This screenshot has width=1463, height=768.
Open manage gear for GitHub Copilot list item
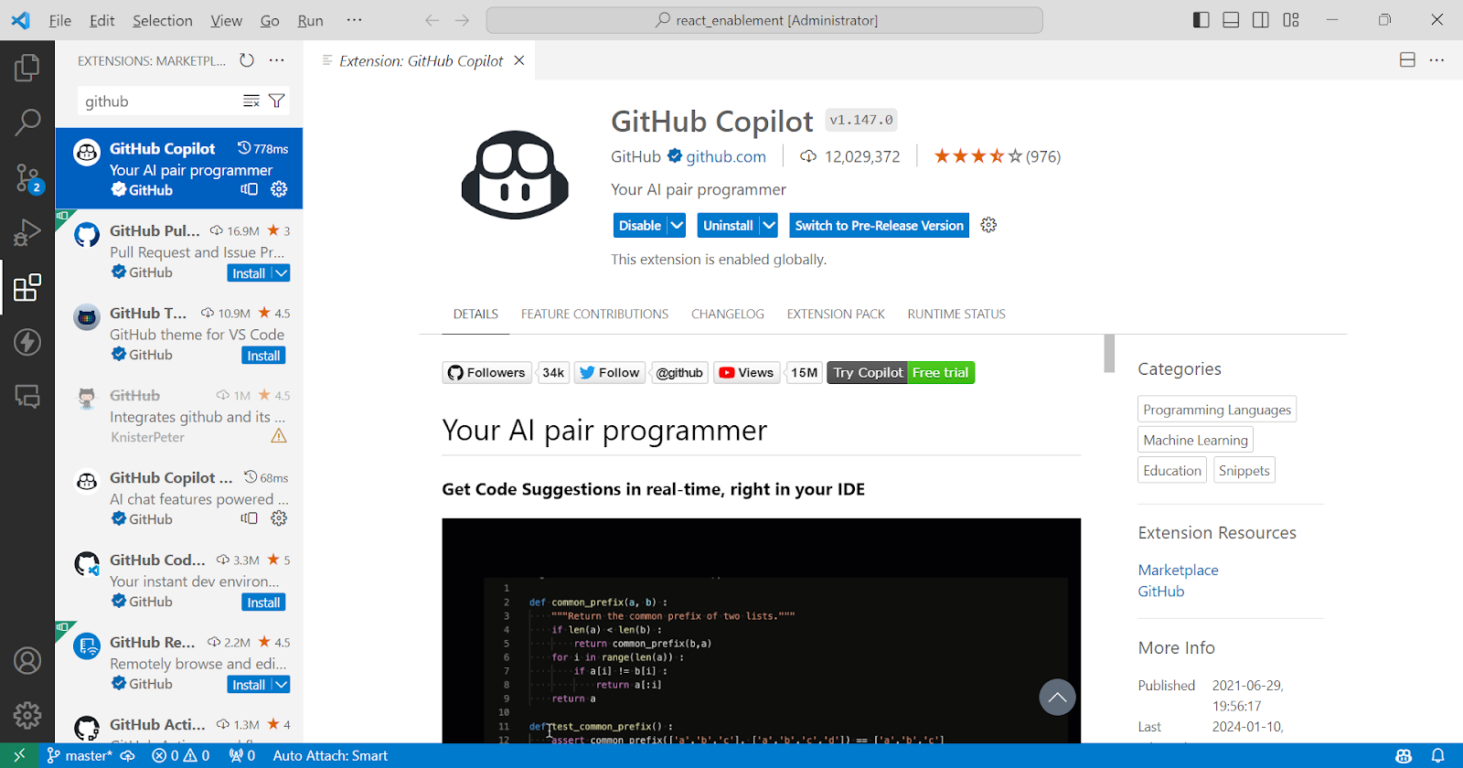[279, 189]
